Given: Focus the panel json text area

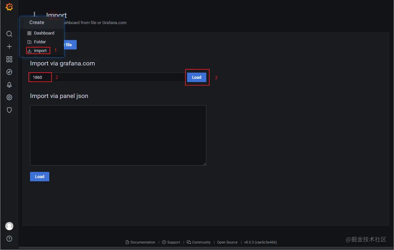Looking at the screenshot, I should pos(118,135).
